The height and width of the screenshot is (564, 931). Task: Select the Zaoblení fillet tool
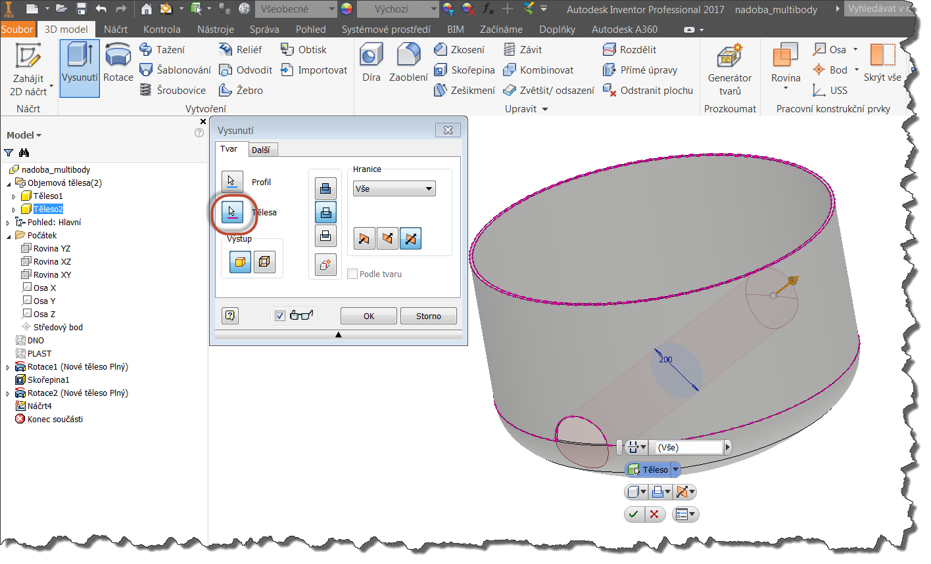point(408,56)
